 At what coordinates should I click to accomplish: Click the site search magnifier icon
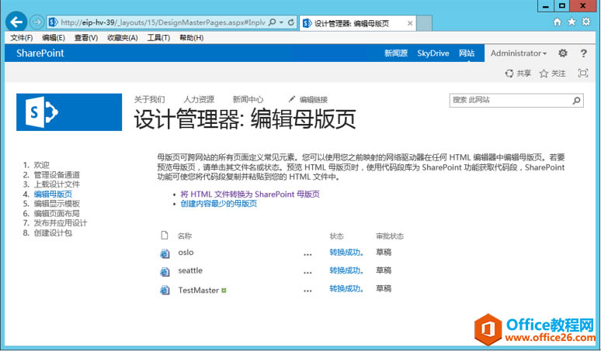click(x=576, y=101)
